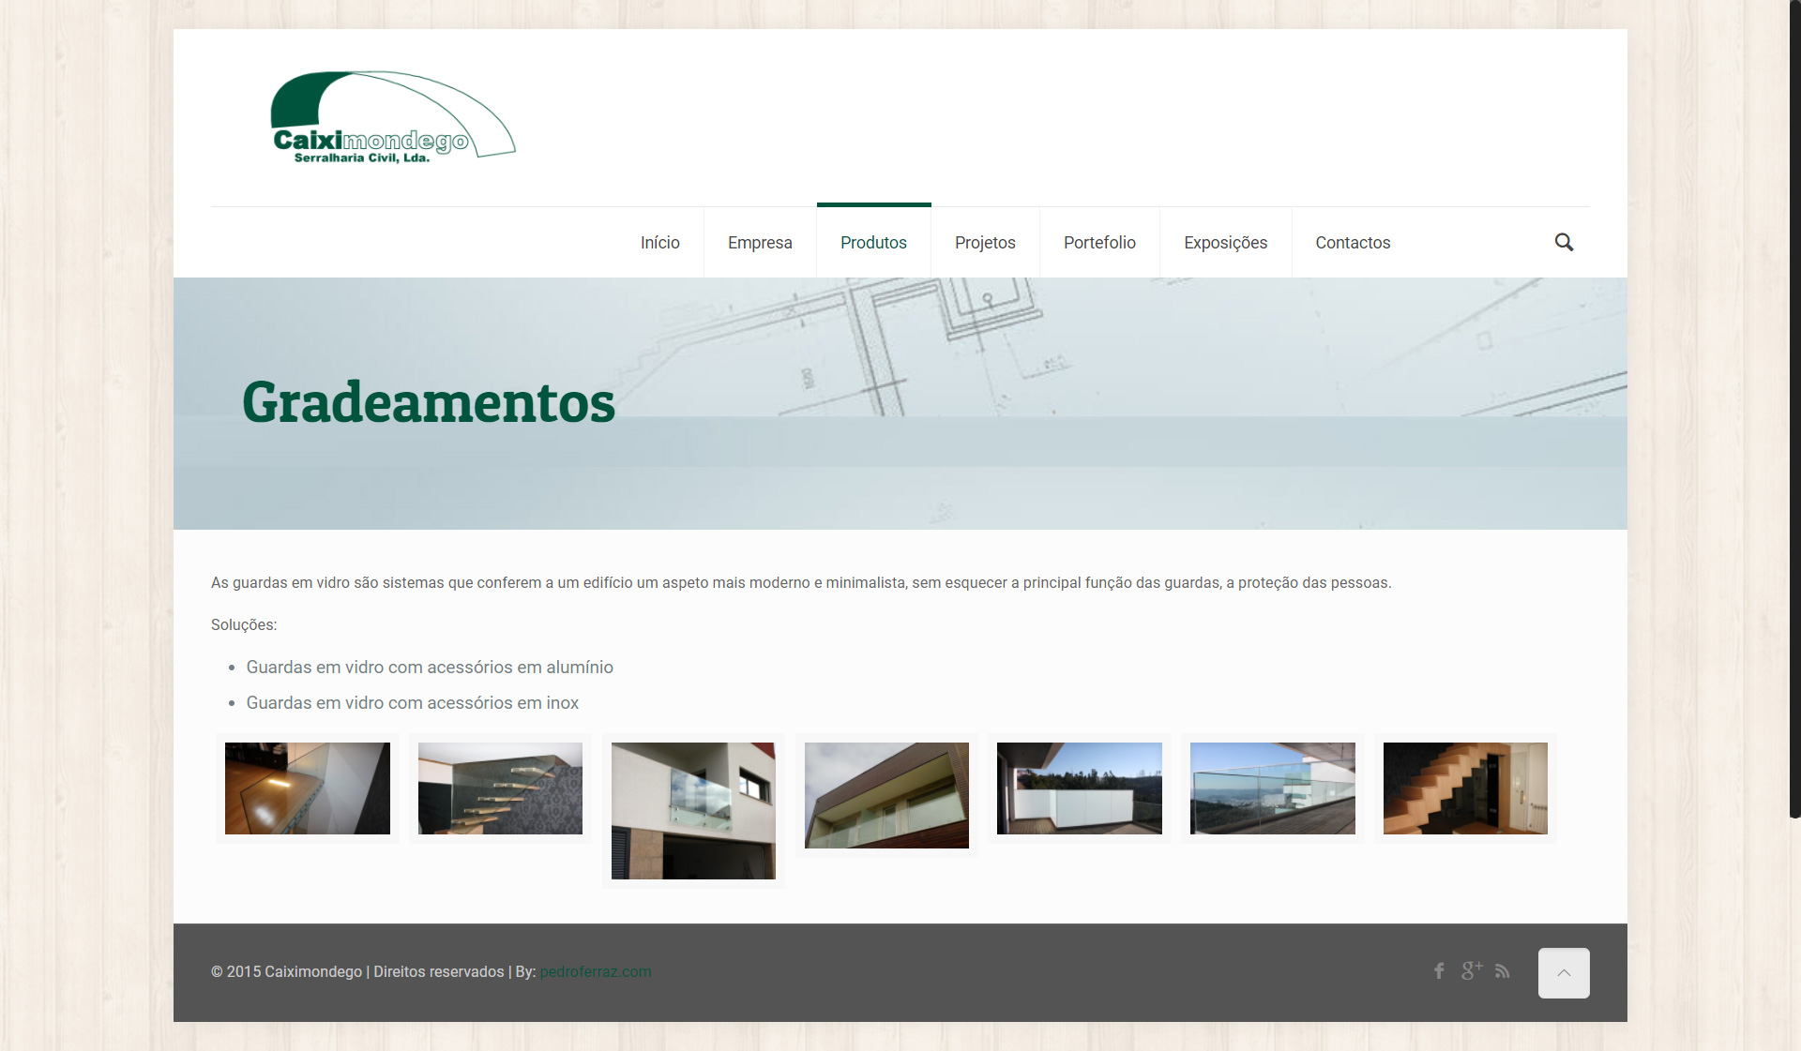1801x1051 pixels.
Task: Go to the Contactos page
Action: coord(1353,243)
